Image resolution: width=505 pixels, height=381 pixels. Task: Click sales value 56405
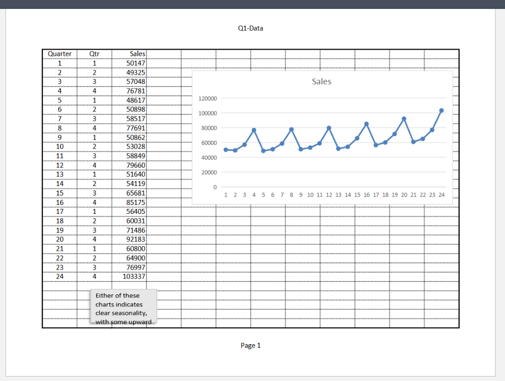[135, 211]
